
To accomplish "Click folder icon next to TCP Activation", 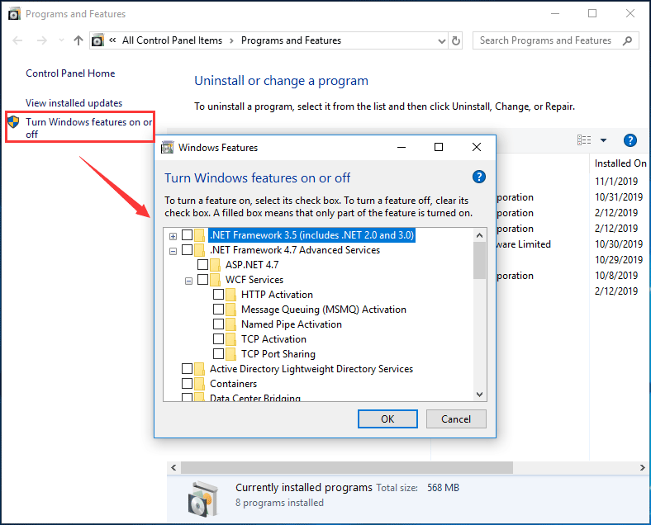I will click(x=230, y=338).
